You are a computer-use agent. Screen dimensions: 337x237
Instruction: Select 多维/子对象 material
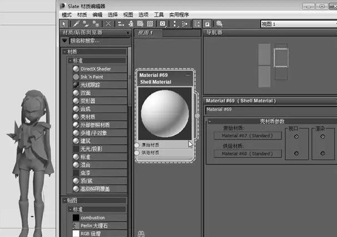pos(100,133)
